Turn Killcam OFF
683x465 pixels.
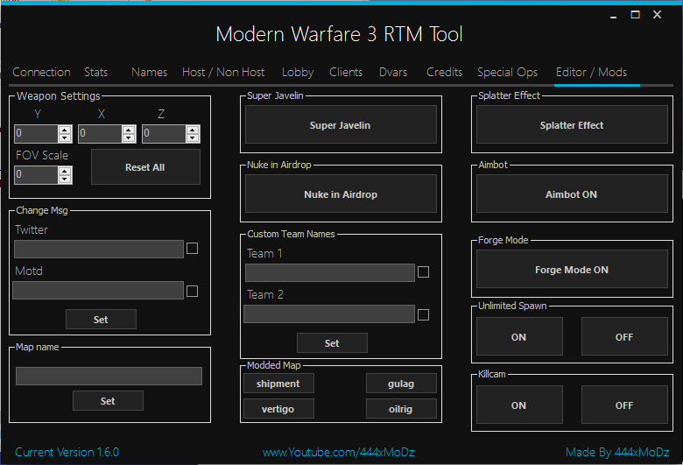[624, 405]
